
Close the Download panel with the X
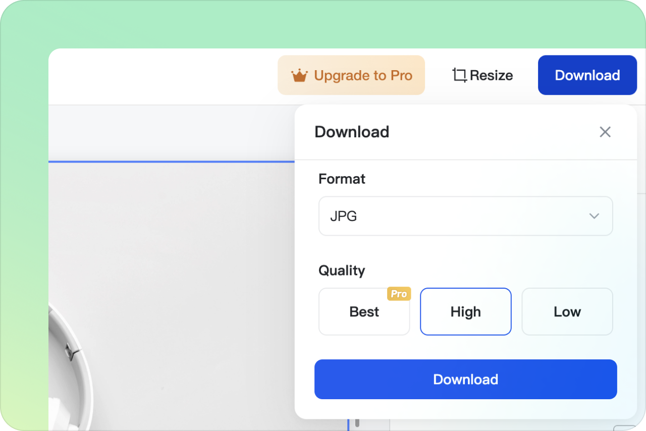click(605, 132)
